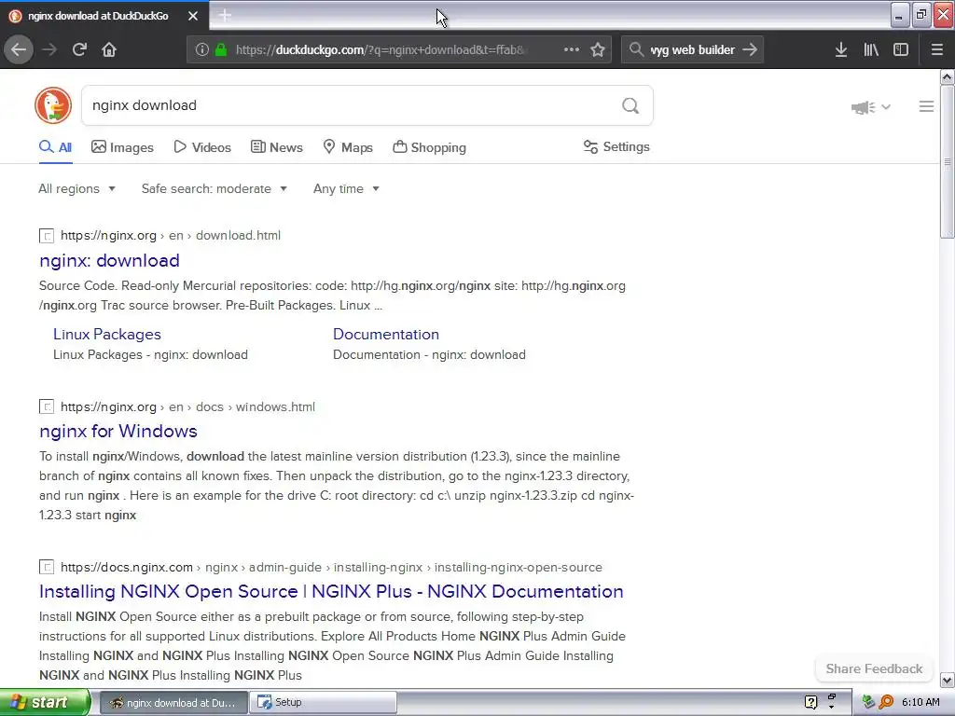
Task: Open the library bookshelf icon
Action: click(x=871, y=49)
